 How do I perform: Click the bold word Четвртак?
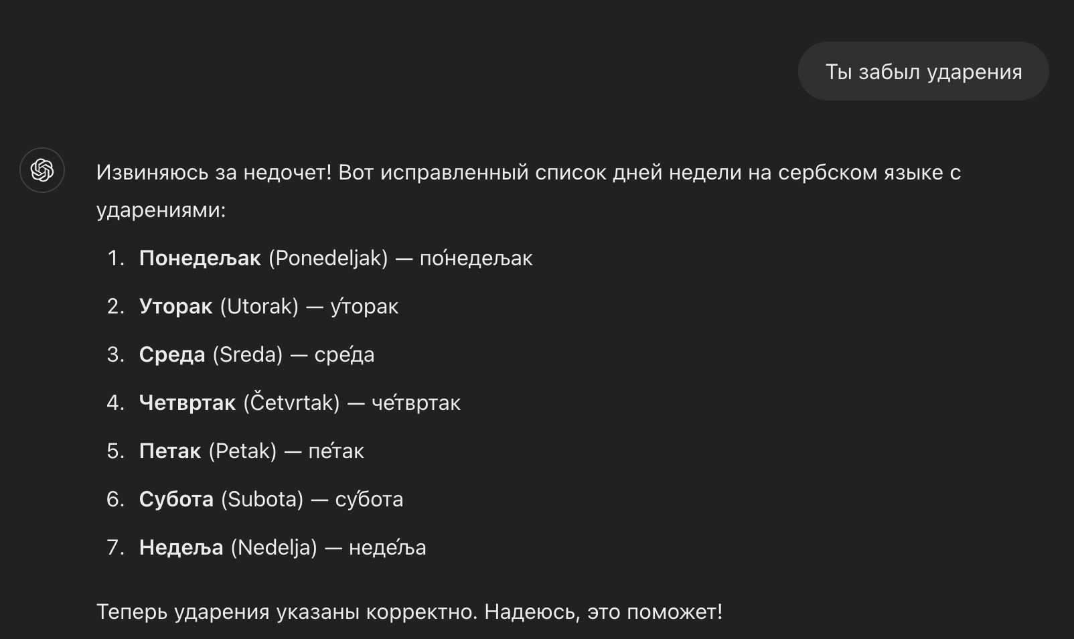pyautogui.click(x=187, y=403)
